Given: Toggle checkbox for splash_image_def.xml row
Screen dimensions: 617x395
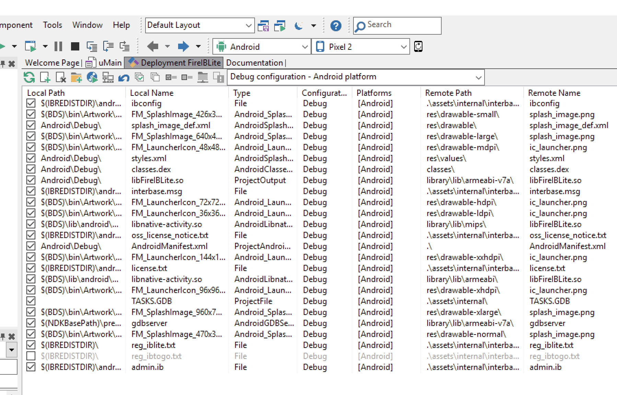Looking at the screenshot, I should [31, 125].
